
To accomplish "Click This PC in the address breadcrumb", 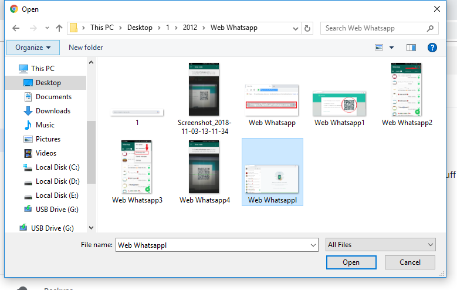I will click(x=101, y=28).
